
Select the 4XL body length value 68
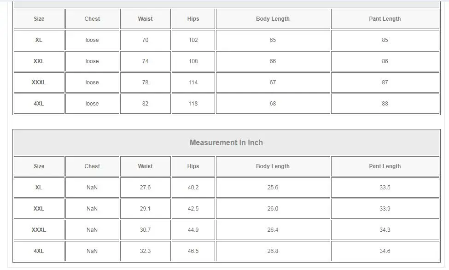[x=273, y=104]
